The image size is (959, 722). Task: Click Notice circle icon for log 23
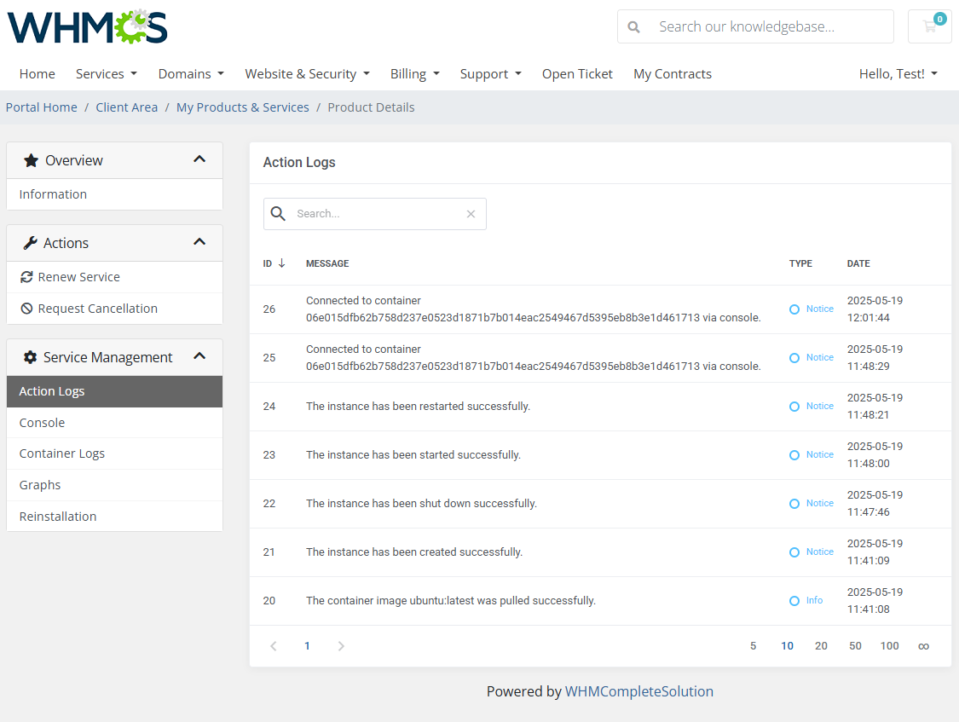pyautogui.click(x=794, y=455)
